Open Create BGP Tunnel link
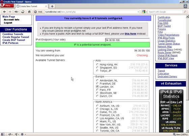 pos(13,40)
